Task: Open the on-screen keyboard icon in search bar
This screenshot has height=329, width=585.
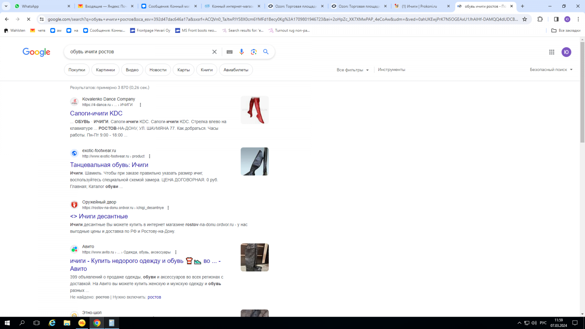Action: coord(230,52)
